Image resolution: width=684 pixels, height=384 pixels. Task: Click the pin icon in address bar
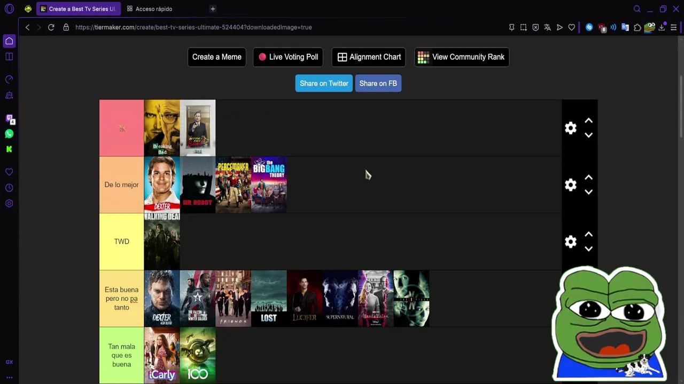click(511, 27)
